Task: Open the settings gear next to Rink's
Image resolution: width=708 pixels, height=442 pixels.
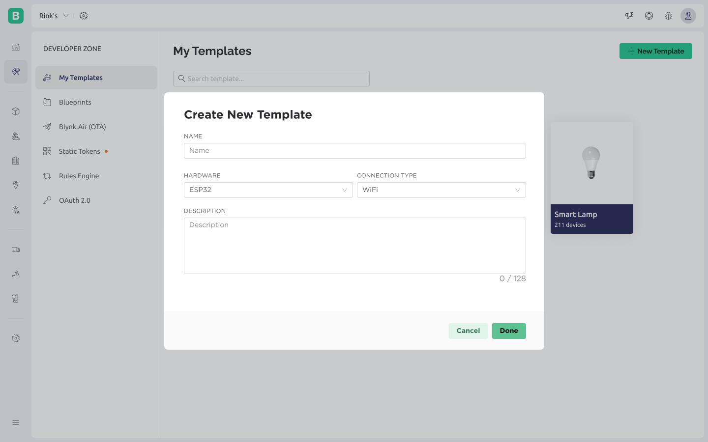Action: coord(84,15)
